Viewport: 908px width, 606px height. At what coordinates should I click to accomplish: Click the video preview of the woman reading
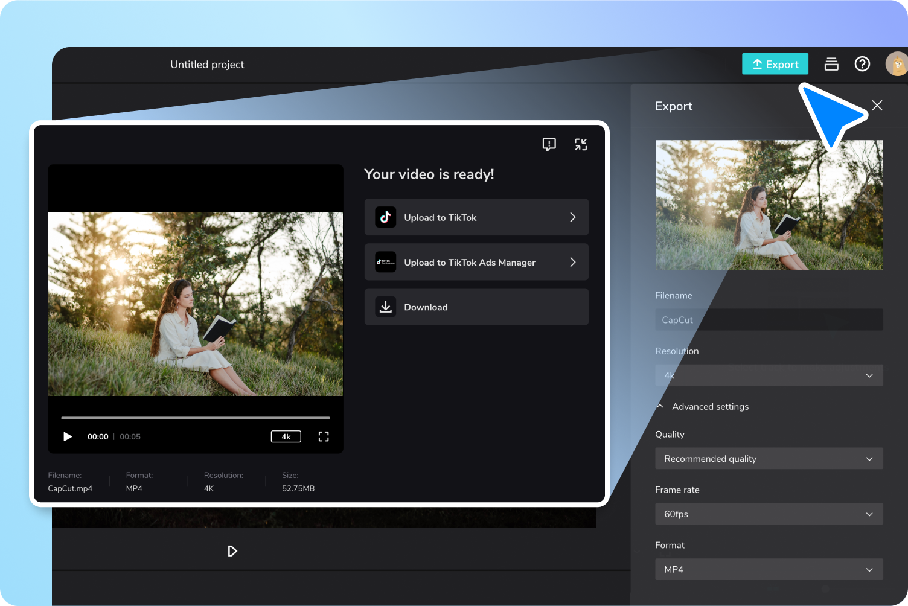click(x=196, y=304)
